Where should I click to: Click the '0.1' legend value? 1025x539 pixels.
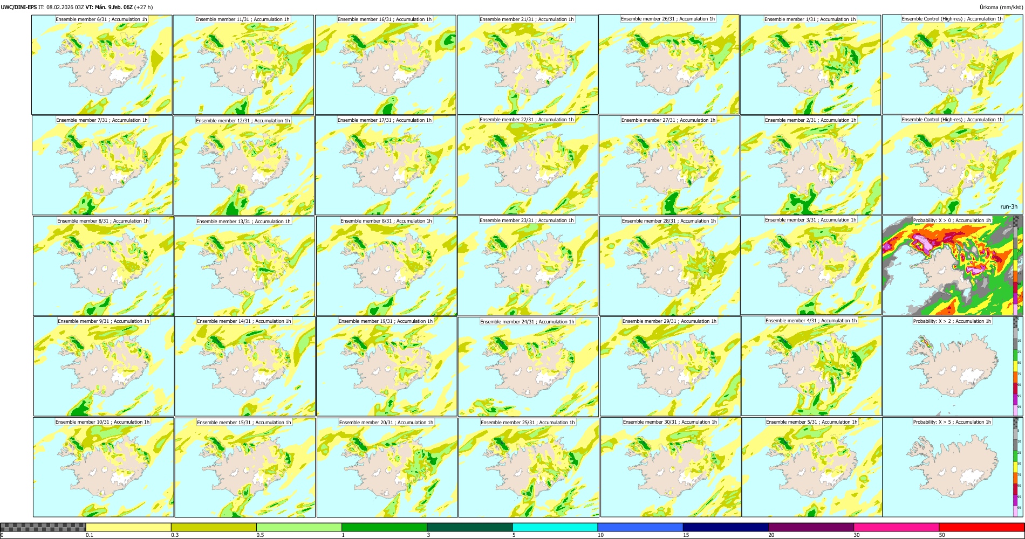89,535
